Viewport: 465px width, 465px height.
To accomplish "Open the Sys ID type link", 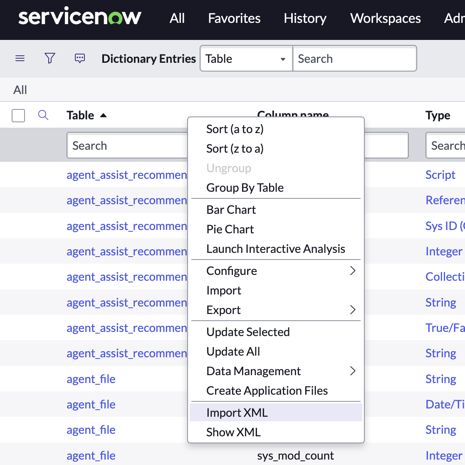I will click(445, 226).
